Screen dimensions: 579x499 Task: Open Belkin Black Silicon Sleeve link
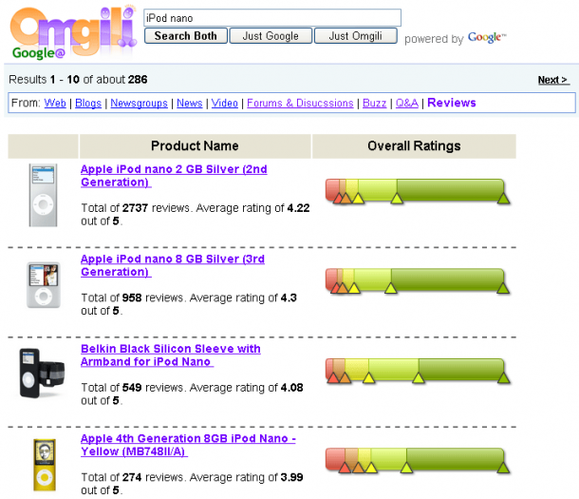tap(171, 355)
